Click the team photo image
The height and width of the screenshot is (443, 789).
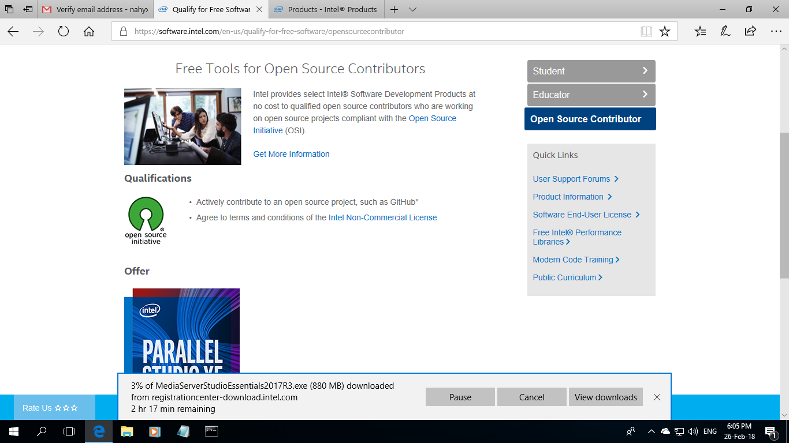(183, 126)
